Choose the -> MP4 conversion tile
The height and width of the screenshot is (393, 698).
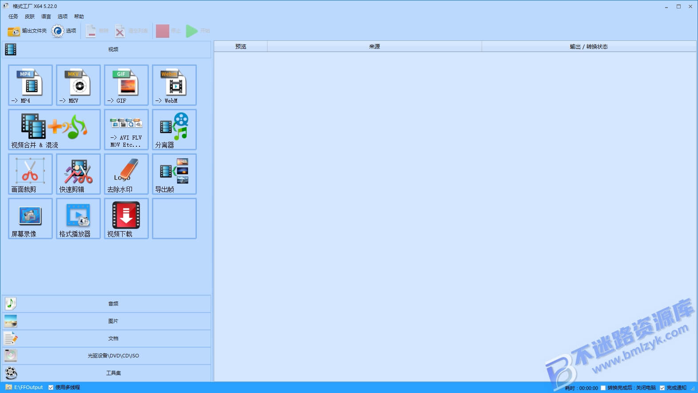tap(30, 85)
